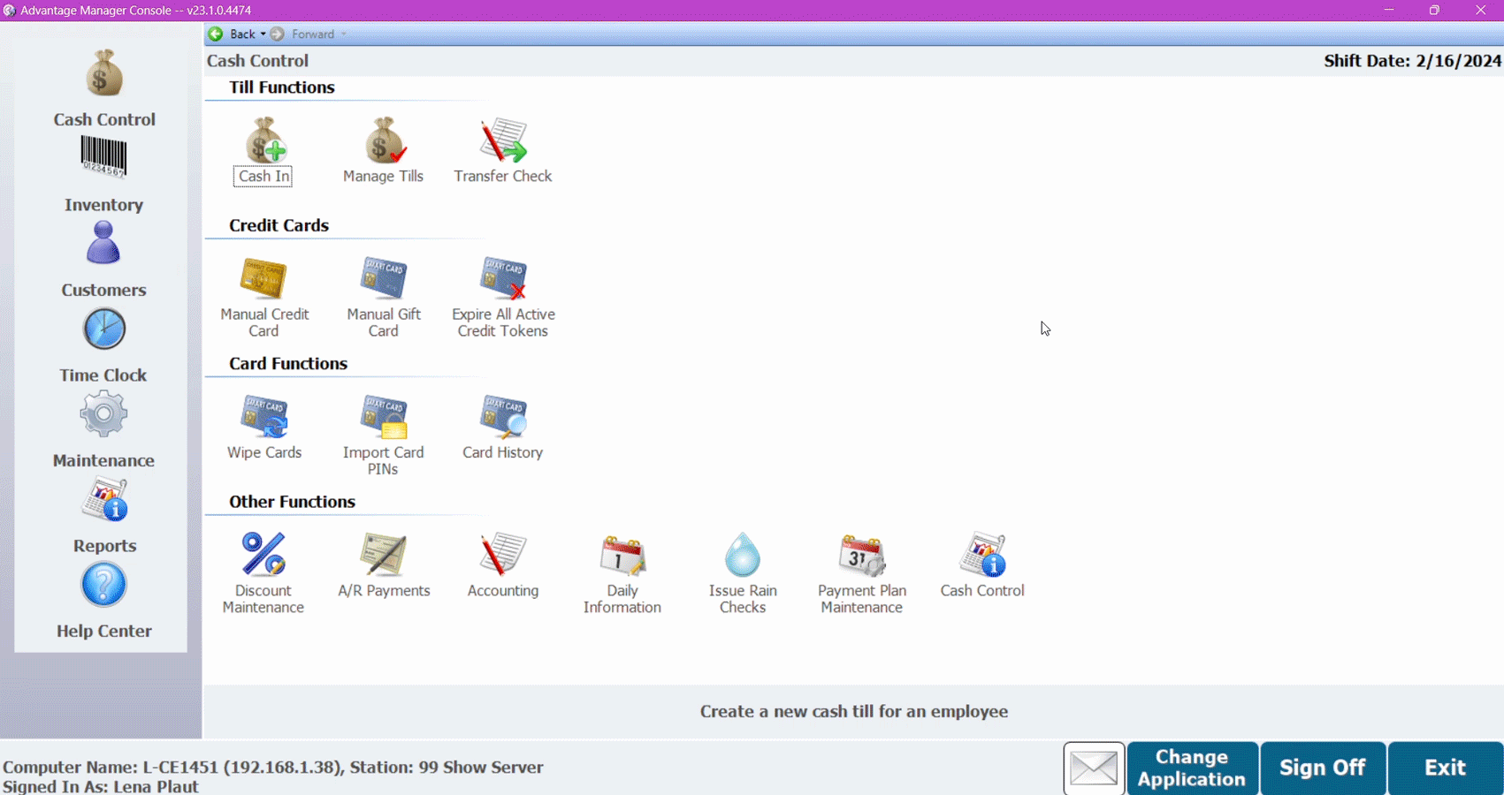Click the envelope messages button

pos(1095,768)
